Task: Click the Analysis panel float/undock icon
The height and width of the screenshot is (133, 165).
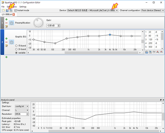Action: pos(161,100)
